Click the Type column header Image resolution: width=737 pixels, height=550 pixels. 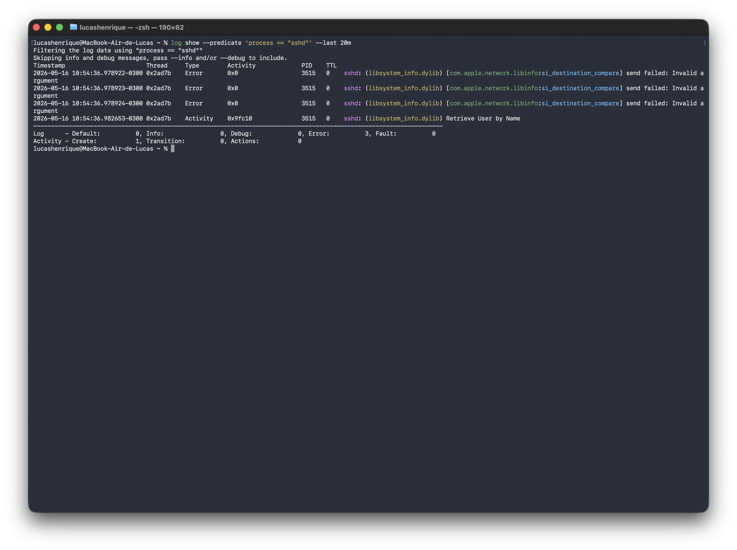(192, 66)
